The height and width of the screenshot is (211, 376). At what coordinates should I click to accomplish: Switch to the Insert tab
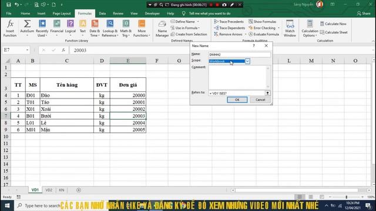pyautogui.click(x=41, y=13)
